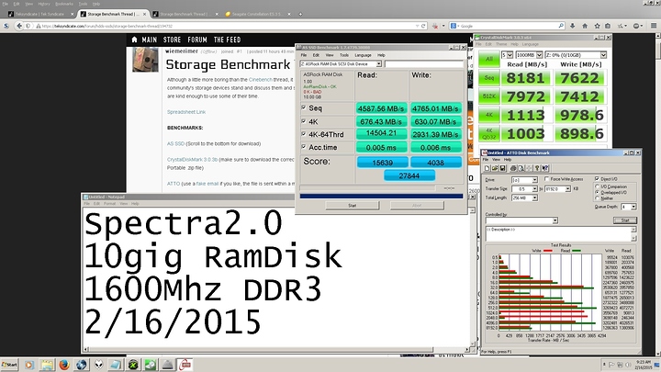Toggle Direct I/O checkbox in ATTO
661x372 pixels.
[597, 179]
